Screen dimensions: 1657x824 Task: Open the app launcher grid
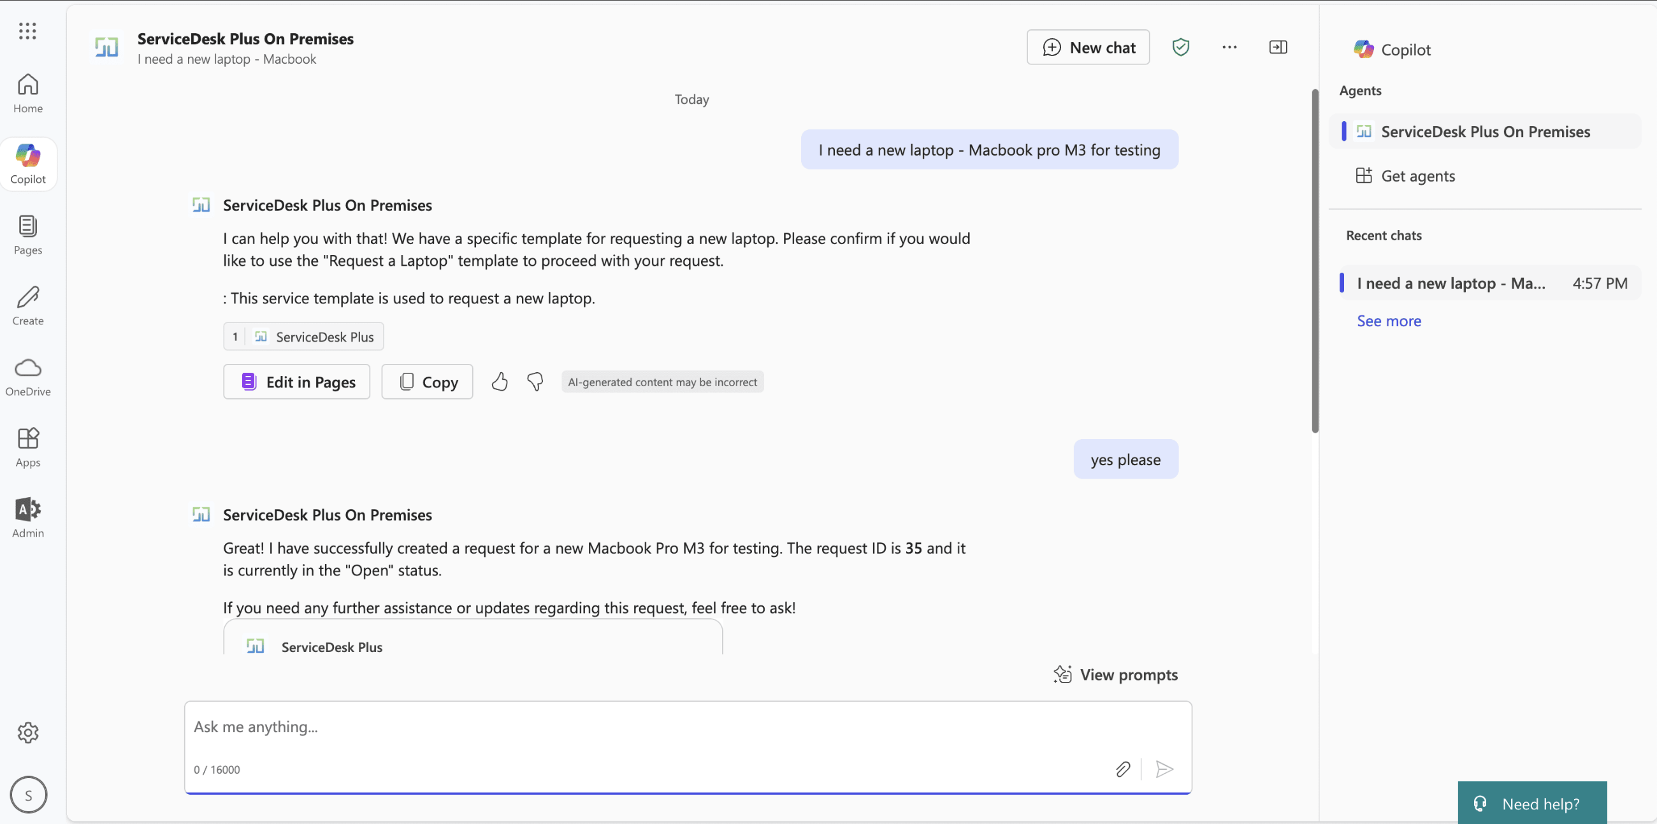(27, 31)
